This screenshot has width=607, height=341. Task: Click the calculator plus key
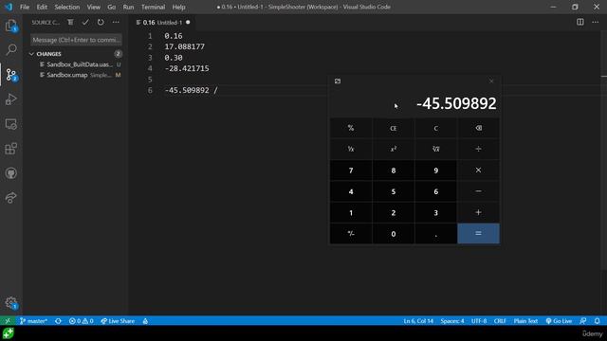478,212
